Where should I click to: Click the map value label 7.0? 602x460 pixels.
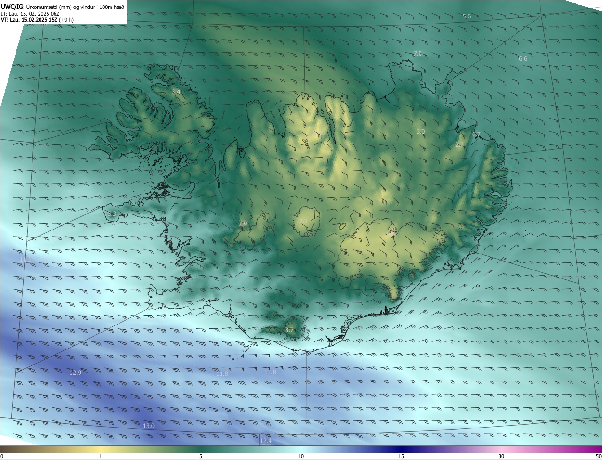tap(418, 54)
